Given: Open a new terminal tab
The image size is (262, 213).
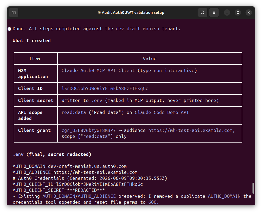Looking at the screenshot, I should point(14,13).
